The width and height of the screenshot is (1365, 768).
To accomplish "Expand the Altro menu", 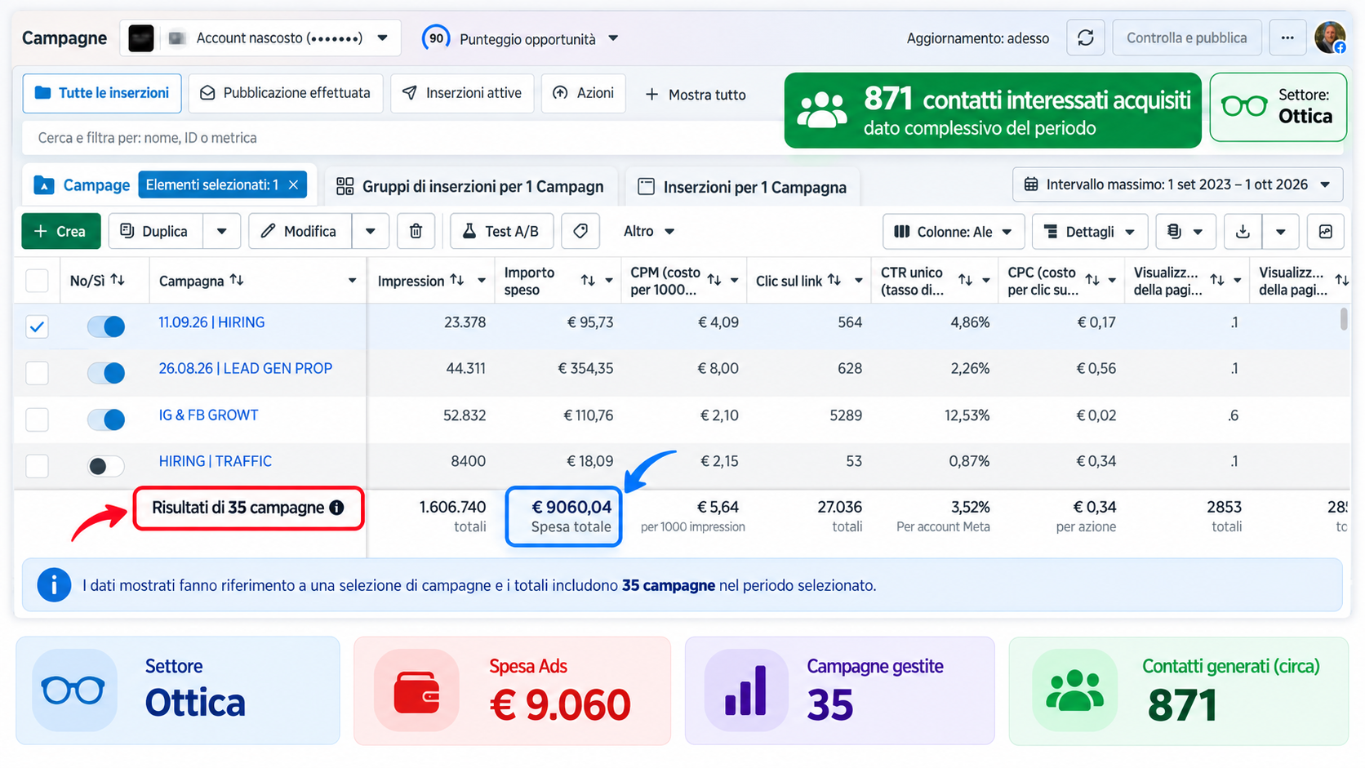I will (649, 232).
